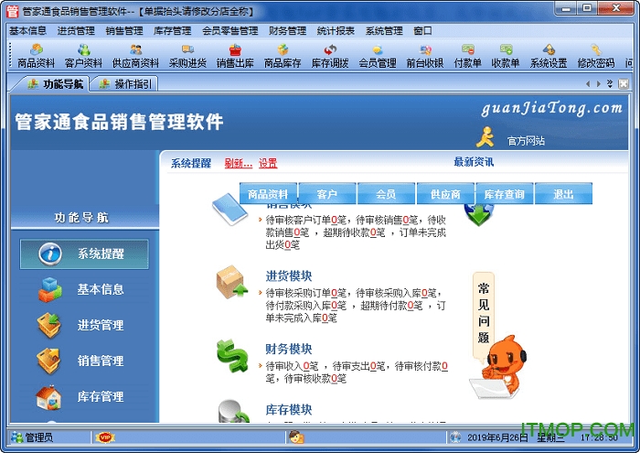Switch to the 功能导航 tab
This screenshot has height=453, width=640.
coord(55,84)
